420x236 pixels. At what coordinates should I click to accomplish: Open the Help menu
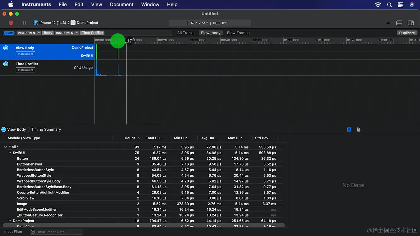click(172, 4)
